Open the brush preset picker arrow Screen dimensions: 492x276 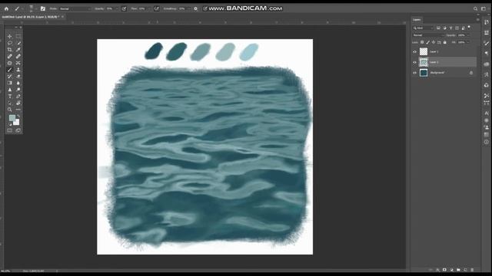click(x=35, y=8)
